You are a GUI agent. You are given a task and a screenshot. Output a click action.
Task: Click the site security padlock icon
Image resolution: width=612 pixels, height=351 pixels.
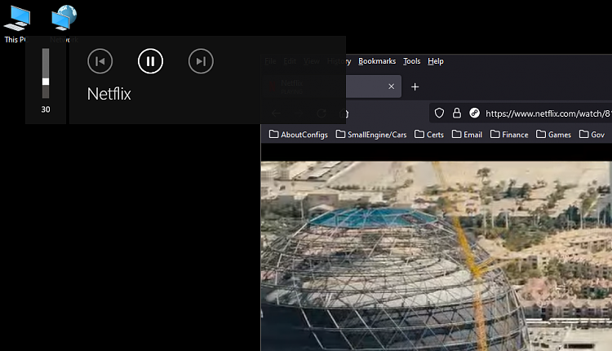[x=457, y=113]
